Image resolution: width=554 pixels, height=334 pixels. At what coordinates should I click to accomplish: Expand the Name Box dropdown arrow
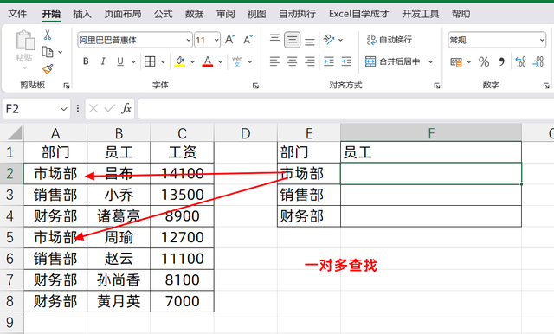63,109
